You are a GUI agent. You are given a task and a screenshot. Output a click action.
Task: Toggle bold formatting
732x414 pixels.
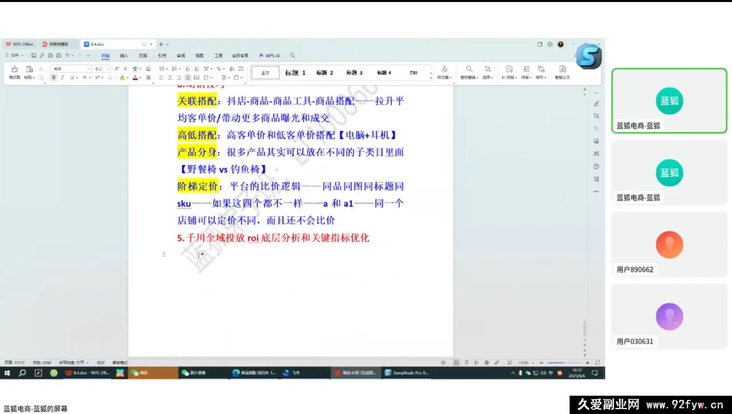pos(54,77)
